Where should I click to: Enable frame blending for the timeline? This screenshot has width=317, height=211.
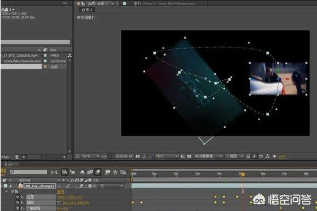tap(90, 172)
